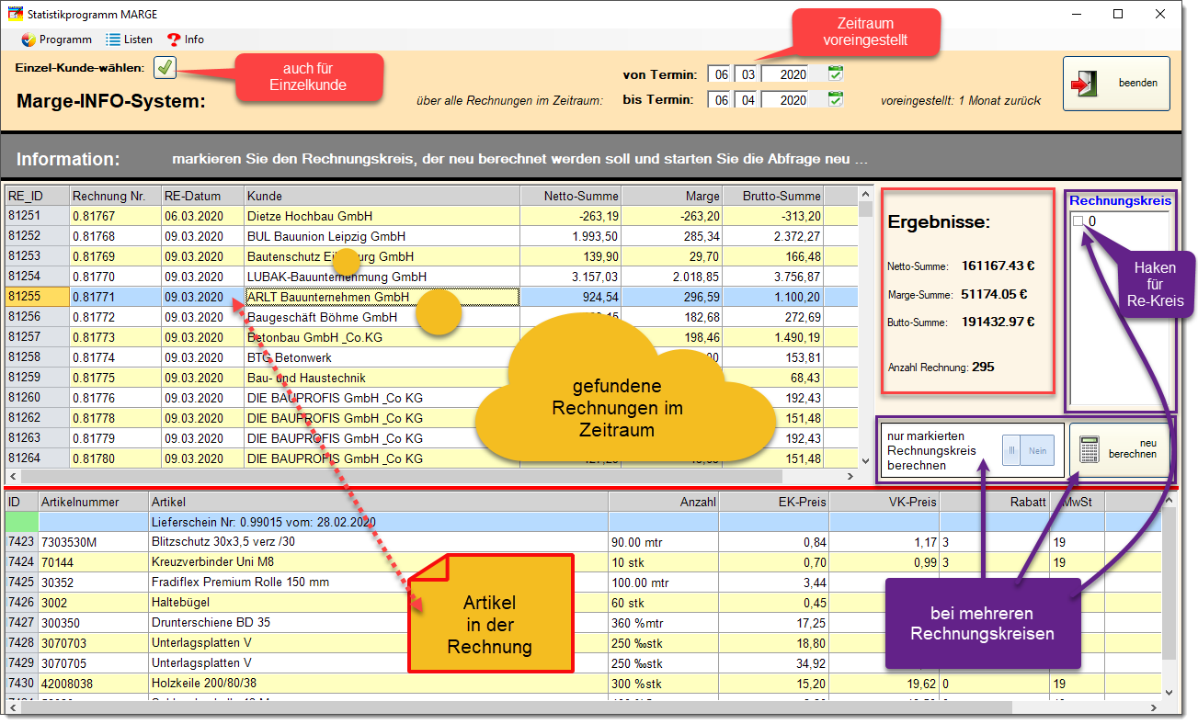Sort articles by VK-Preis column header

click(x=884, y=502)
